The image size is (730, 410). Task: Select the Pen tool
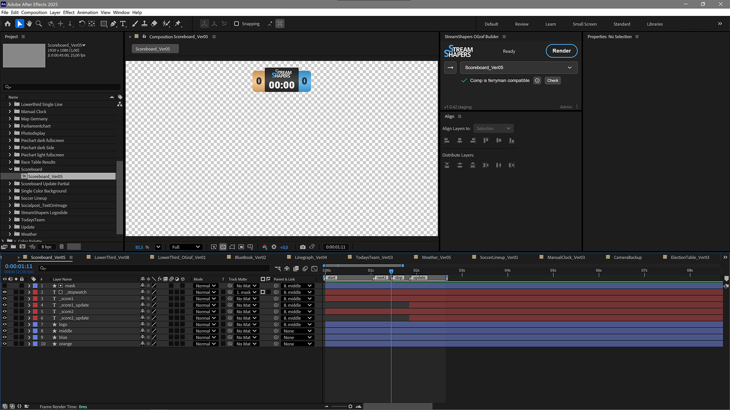pyautogui.click(x=113, y=24)
